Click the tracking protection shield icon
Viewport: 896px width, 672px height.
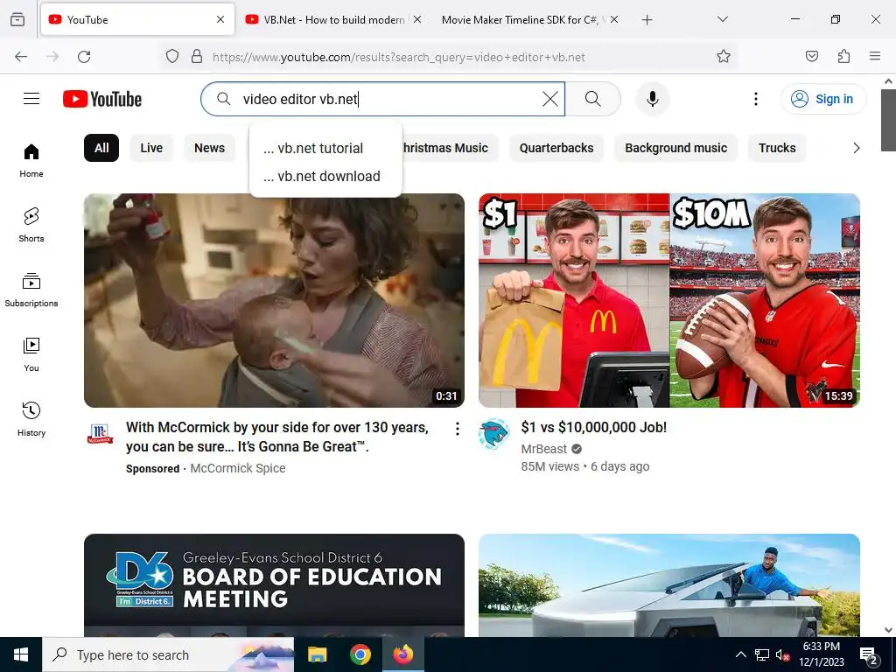click(172, 57)
